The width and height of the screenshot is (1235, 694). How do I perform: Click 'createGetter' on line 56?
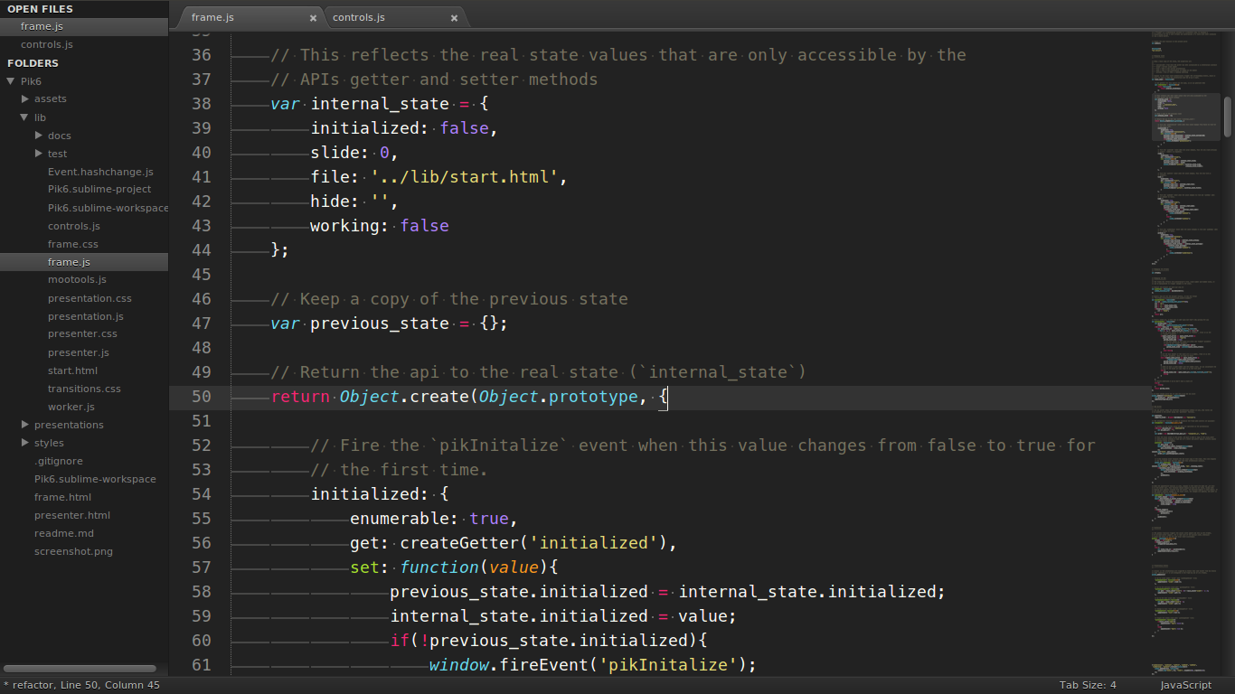click(x=459, y=543)
